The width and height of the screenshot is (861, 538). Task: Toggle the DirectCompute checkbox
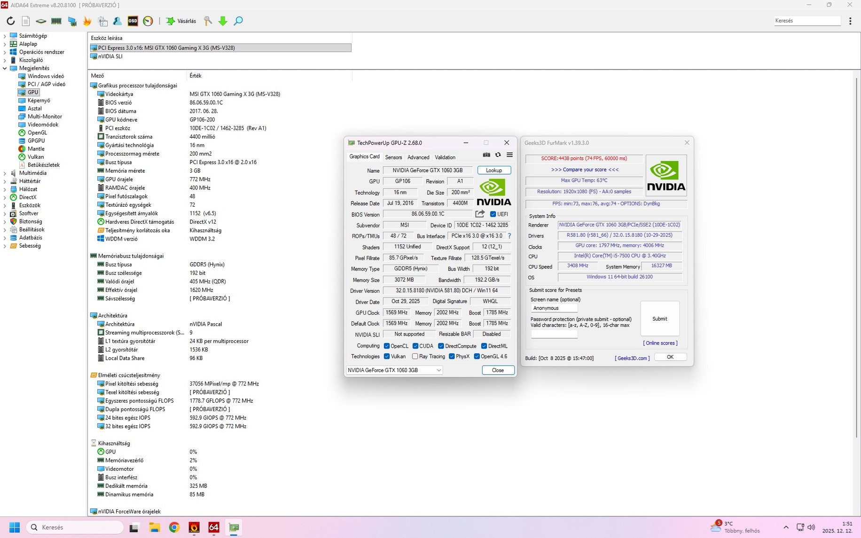pos(441,346)
